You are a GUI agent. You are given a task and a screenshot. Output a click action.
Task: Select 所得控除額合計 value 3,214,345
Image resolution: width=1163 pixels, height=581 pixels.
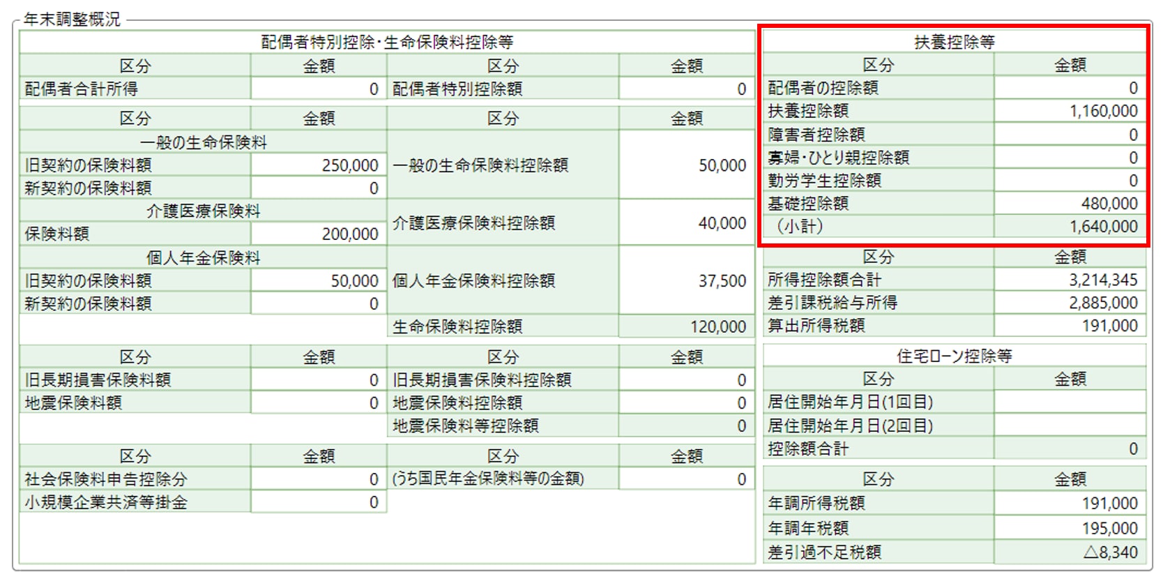[x=1070, y=280]
